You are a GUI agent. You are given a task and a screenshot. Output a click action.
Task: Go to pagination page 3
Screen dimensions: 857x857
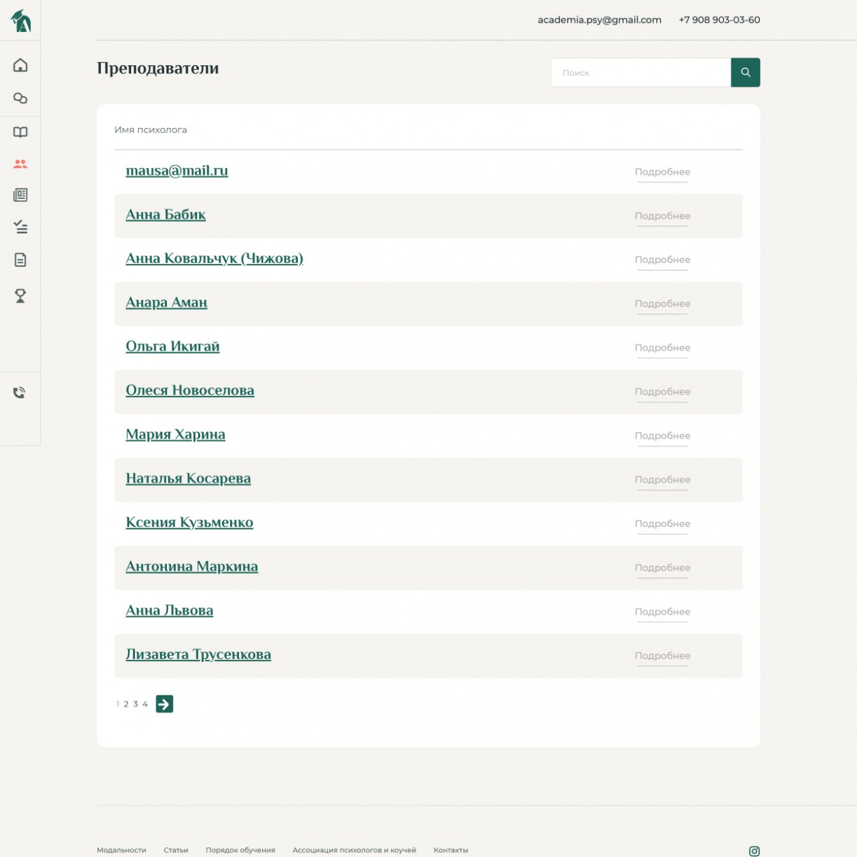click(x=136, y=704)
